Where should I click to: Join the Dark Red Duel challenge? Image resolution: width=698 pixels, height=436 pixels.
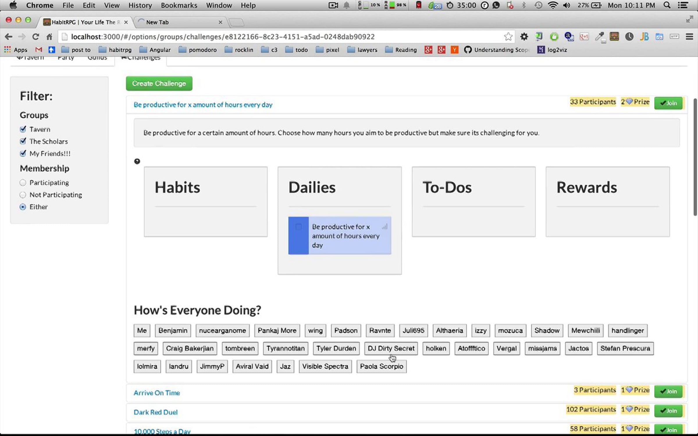tap(668, 411)
